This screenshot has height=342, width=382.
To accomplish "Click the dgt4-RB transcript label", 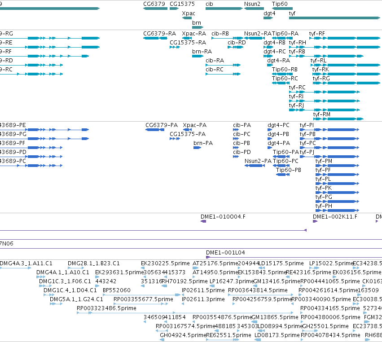I will 275,43.
